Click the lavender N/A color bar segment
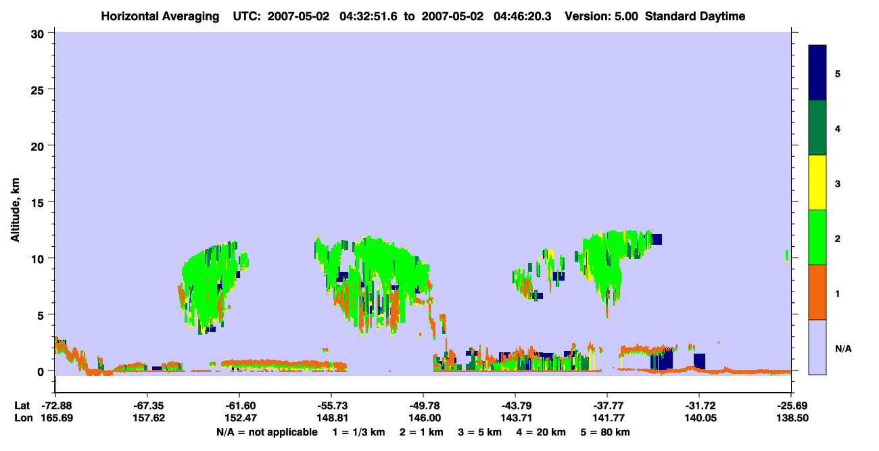The image size is (879, 451). [x=817, y=347]
